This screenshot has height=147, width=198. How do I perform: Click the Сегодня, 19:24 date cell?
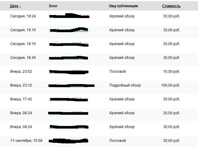click(x=23, y=16)
